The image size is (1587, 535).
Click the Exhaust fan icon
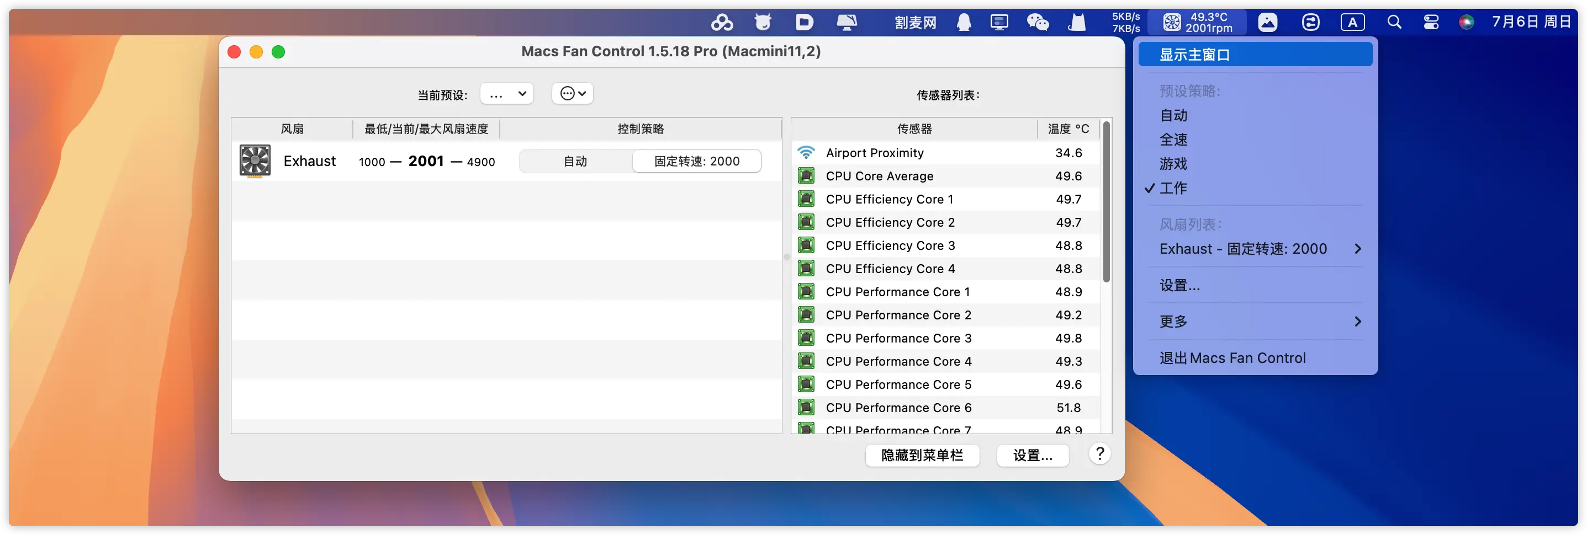tap(255, 161)
